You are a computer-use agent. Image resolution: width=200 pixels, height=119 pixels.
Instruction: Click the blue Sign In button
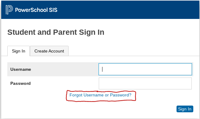(x=185, y=109)
